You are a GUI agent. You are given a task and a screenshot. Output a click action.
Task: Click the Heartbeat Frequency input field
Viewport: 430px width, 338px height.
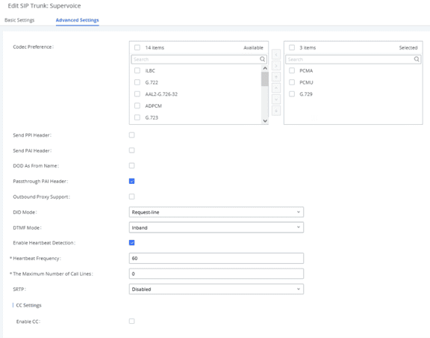(x=216, y=258)
